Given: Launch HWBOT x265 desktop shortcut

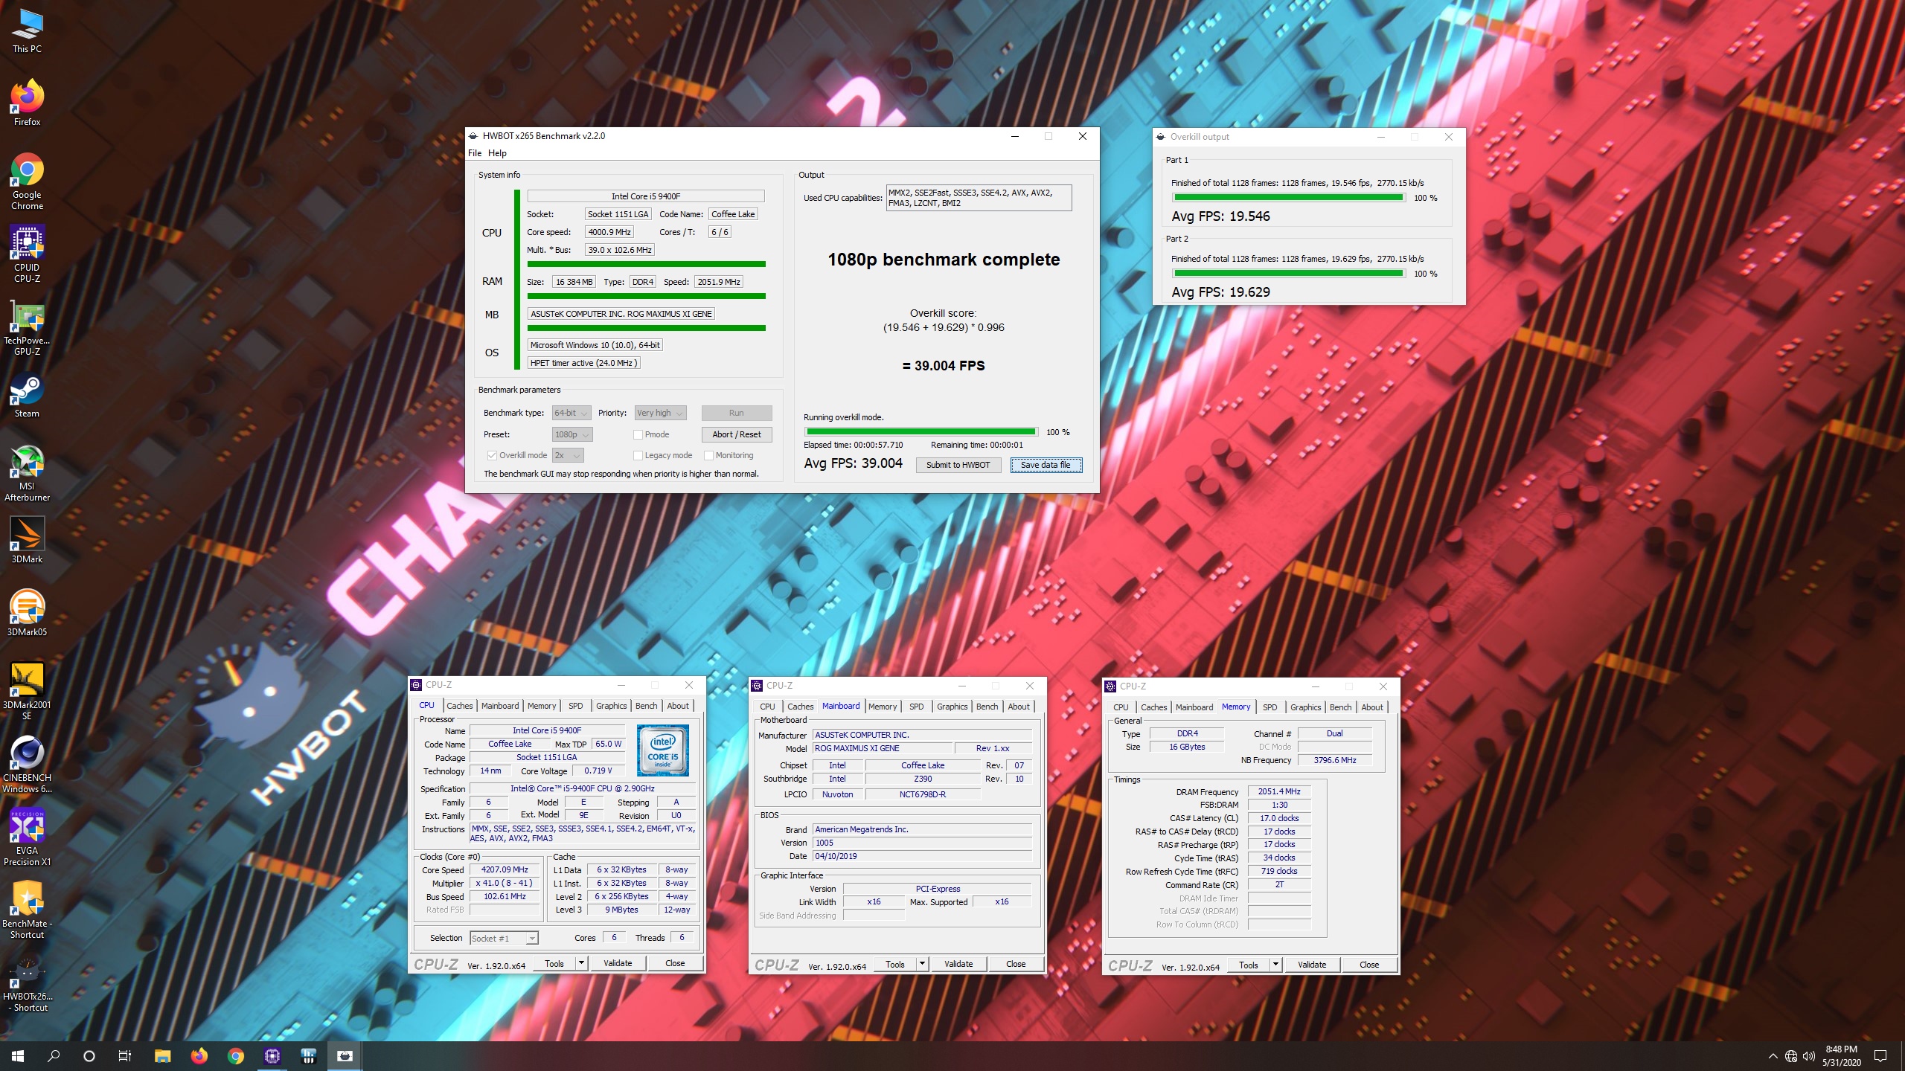Looking at the screenshot, I should pyautogui.click(x=27, y=982).
